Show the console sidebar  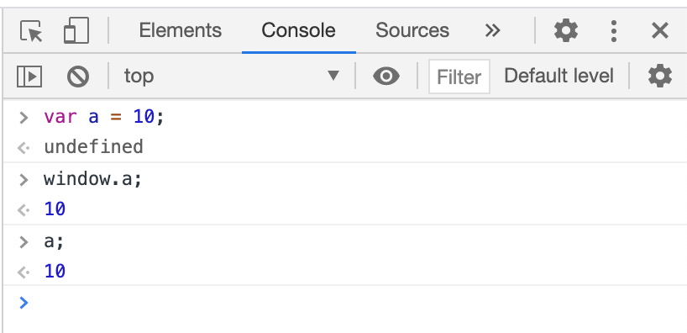pos(29,77)
